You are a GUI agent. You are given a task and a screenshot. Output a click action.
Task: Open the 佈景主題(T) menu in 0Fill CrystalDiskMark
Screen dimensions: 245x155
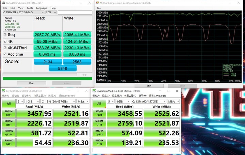coord(130,96)
